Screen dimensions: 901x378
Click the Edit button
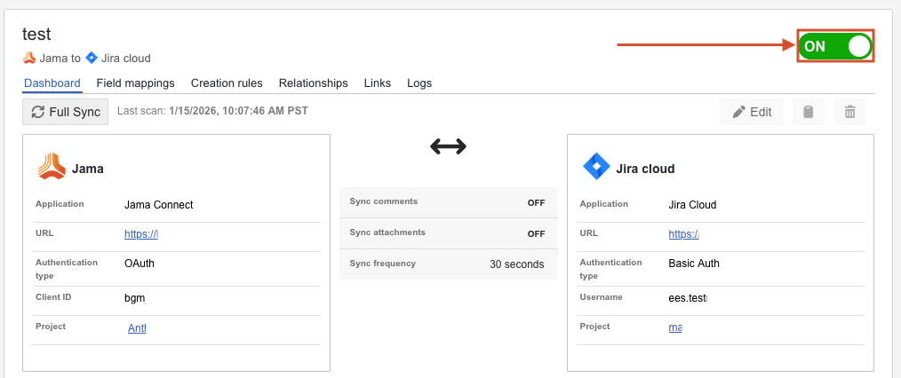tap(752, 112)
